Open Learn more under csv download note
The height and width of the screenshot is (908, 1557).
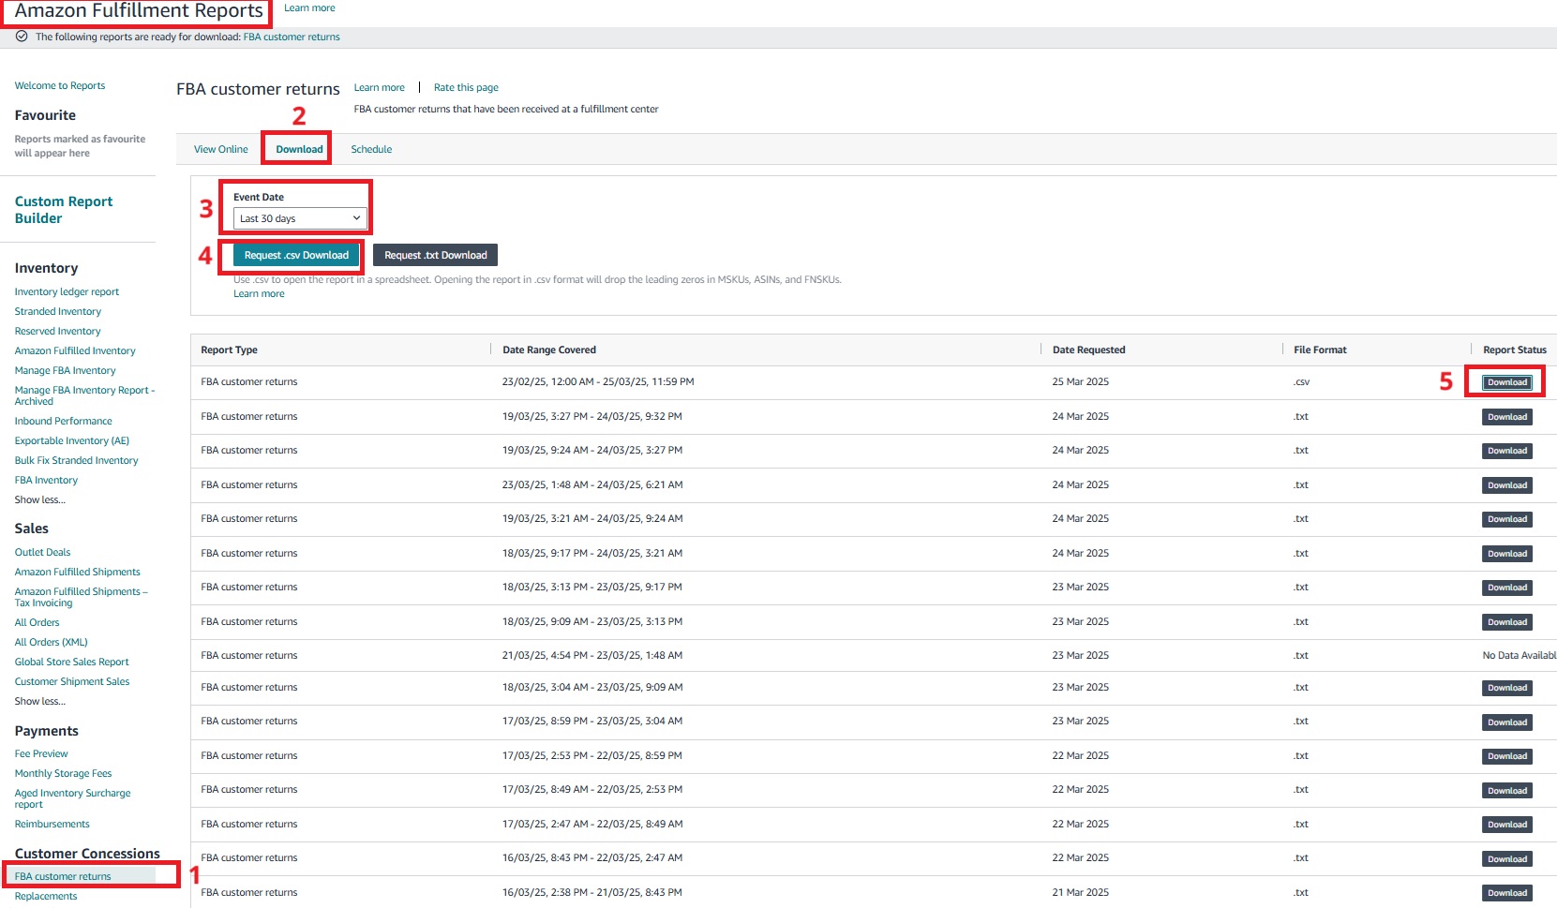(259, 293)
